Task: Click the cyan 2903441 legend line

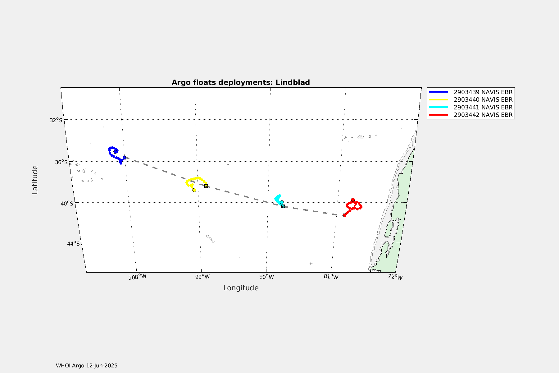Action: point(439,107)
